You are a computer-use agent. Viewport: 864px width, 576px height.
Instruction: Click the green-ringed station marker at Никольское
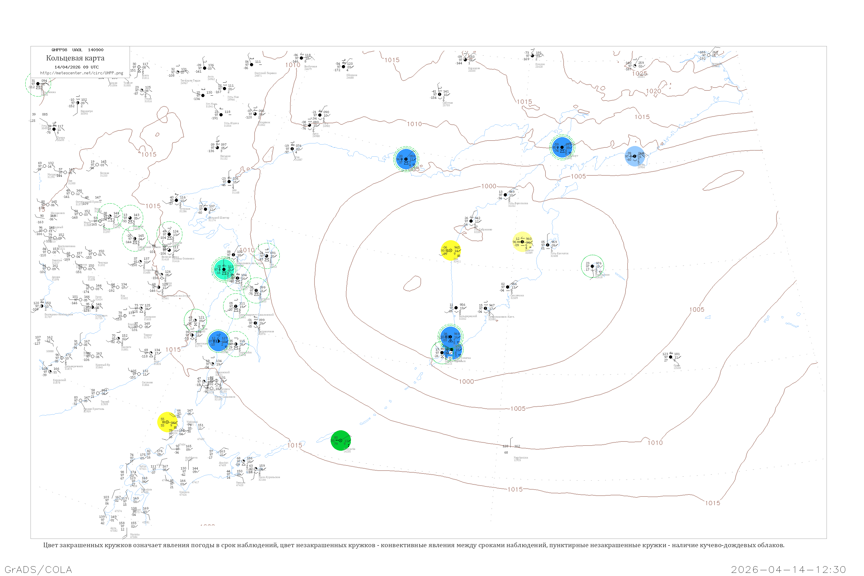pos(592,266)
